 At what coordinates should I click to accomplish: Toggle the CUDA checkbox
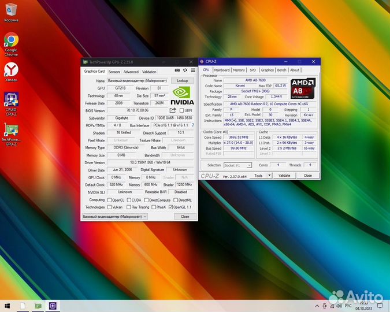tap(129, 200)
